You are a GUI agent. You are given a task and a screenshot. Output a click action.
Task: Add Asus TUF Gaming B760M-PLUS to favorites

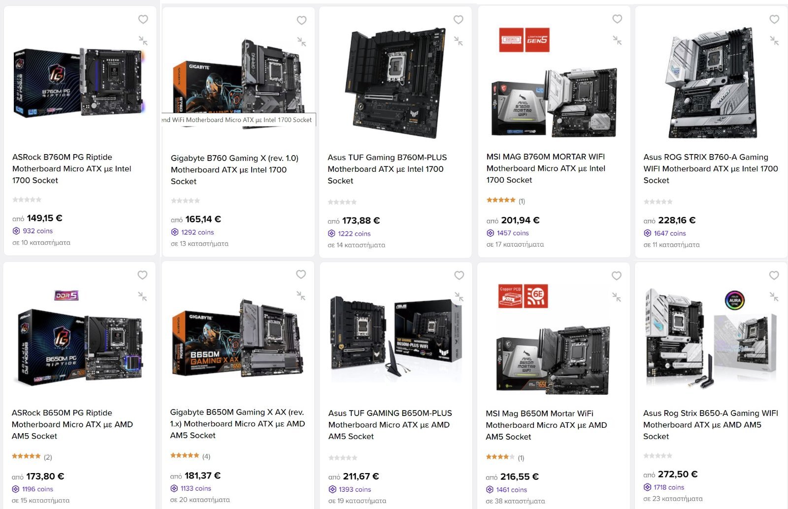(x=458, y=20)
